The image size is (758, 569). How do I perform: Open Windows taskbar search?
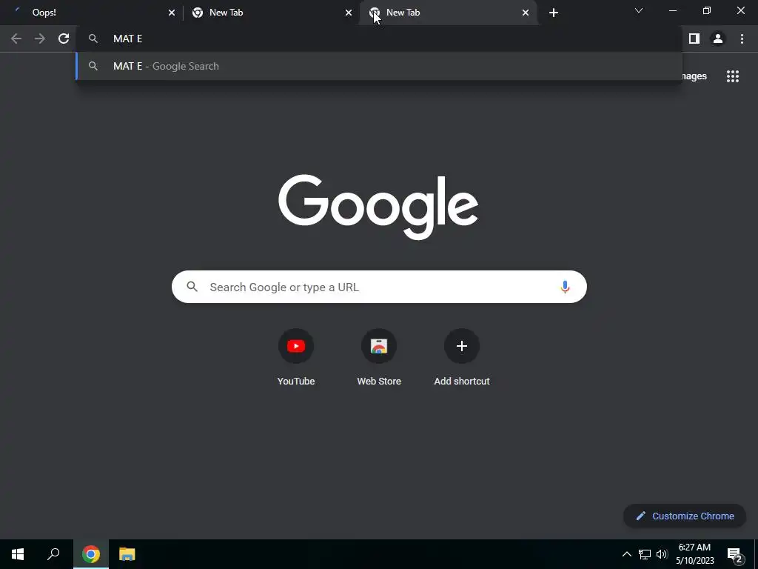tap(53, 554)
